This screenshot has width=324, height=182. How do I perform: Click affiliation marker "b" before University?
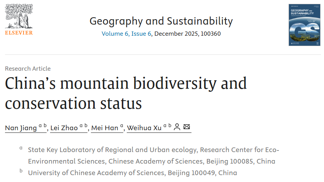coord(21,171)
